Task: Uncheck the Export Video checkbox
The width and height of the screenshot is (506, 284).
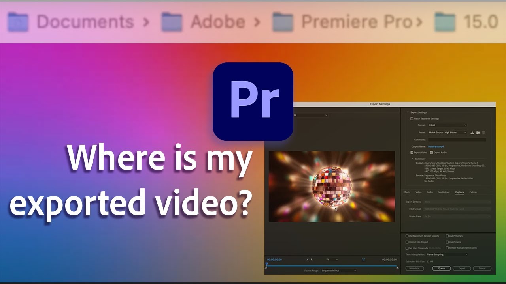Action: pos(412,152)
